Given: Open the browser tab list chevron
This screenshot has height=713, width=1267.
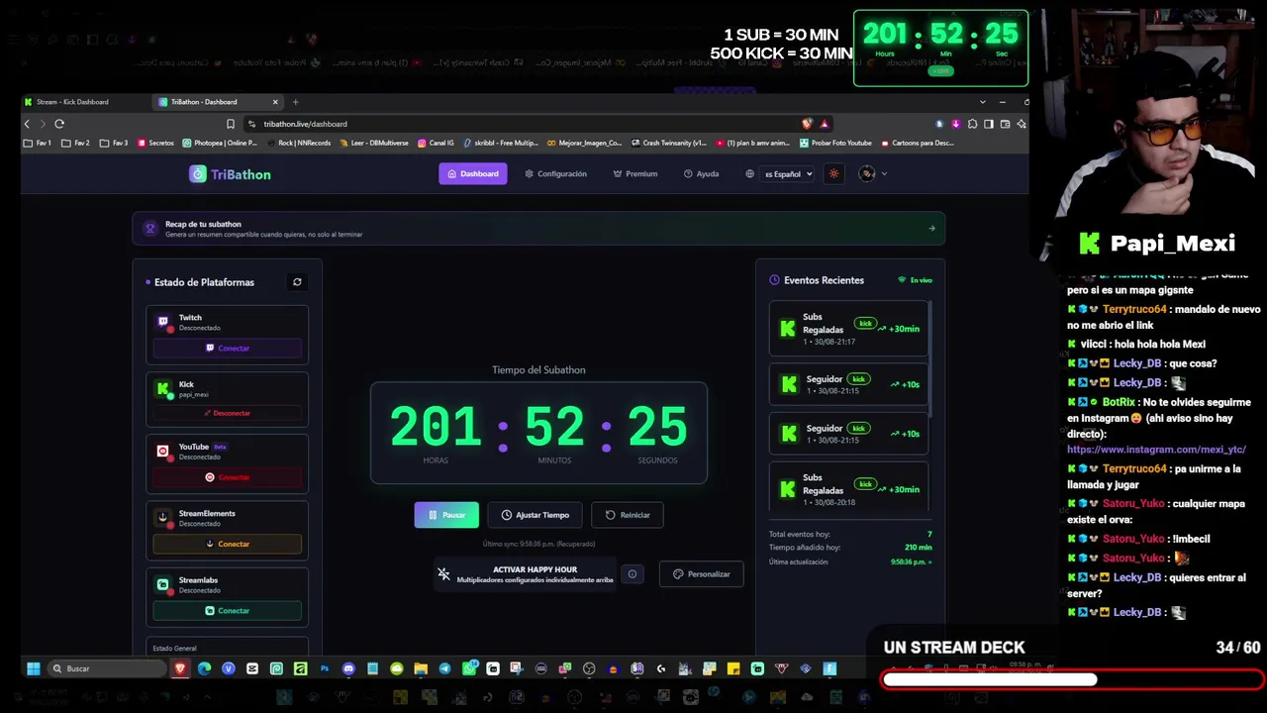Looking at the screenshot, I should (x=982, y=102).
